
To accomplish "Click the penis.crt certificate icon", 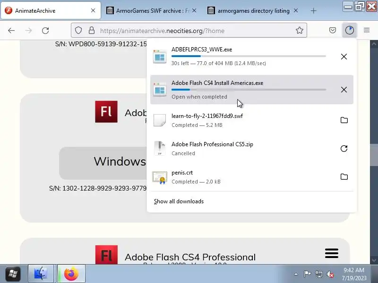I will [160, 177].
